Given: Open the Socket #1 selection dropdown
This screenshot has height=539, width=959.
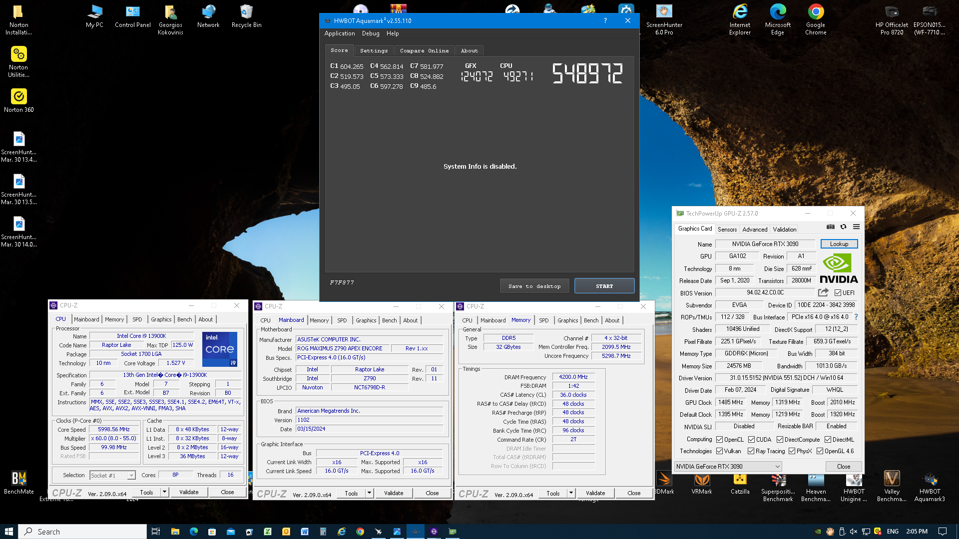Looking at the screenshot, I should [x=112, y=475].
